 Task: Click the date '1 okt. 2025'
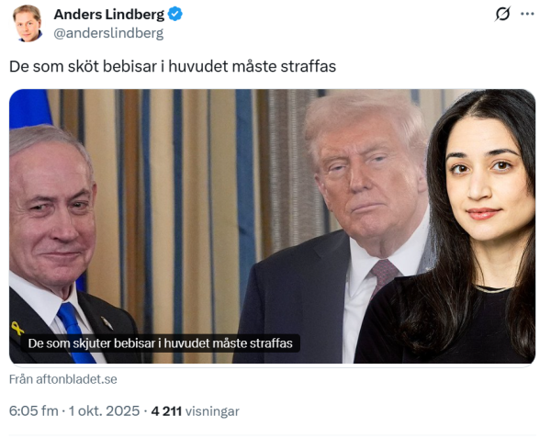[104, 411]
